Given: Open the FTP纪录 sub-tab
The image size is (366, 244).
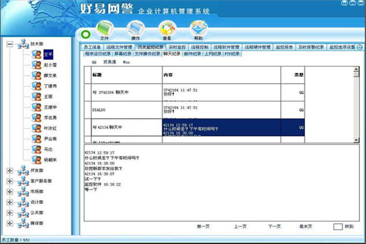Looking at the screenshot, I should (232, 54).
